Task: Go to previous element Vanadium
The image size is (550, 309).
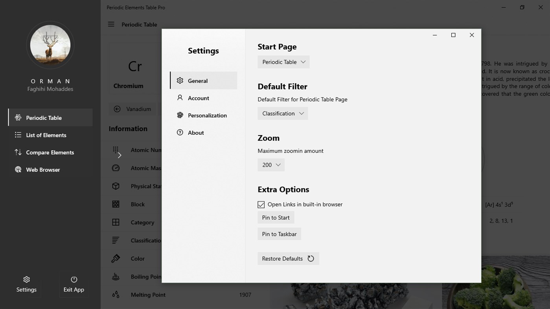Action: [132, 109]
